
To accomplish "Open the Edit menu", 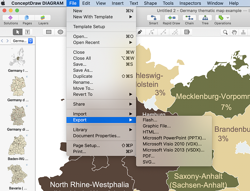I will click(x=86, y=3).
